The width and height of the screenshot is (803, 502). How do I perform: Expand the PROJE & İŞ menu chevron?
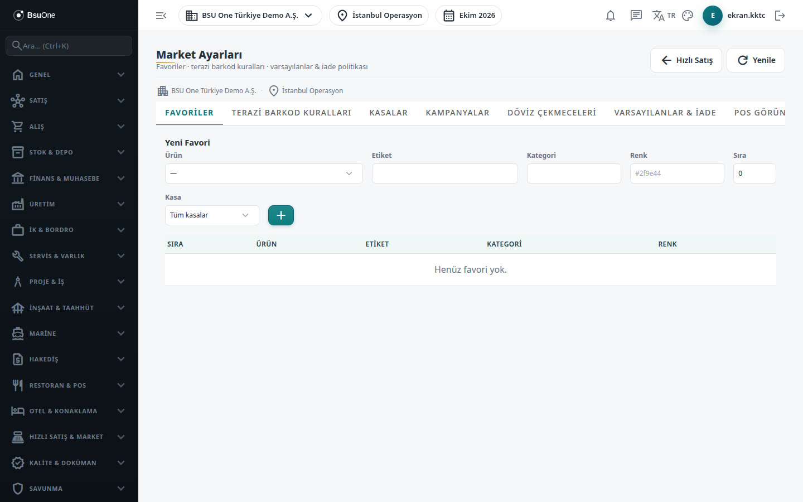tap(121, 282)
